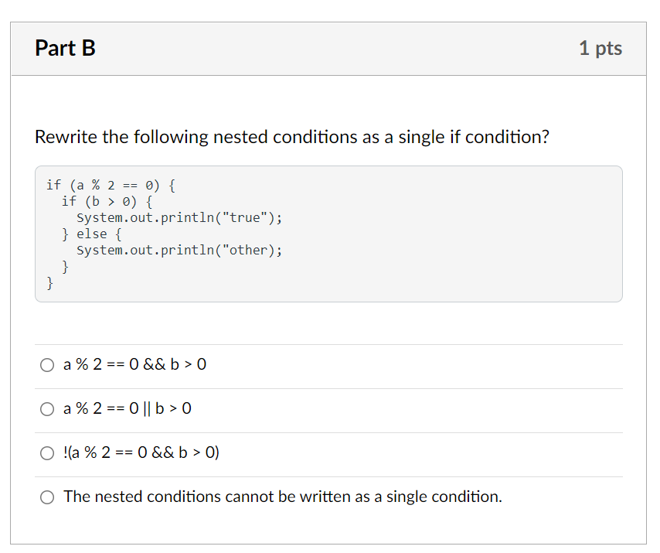Choose radio button for 'a % 2 == 0 || b > 0'
Viewport: 660px width, 553px height.
click(x=47, y=409)
